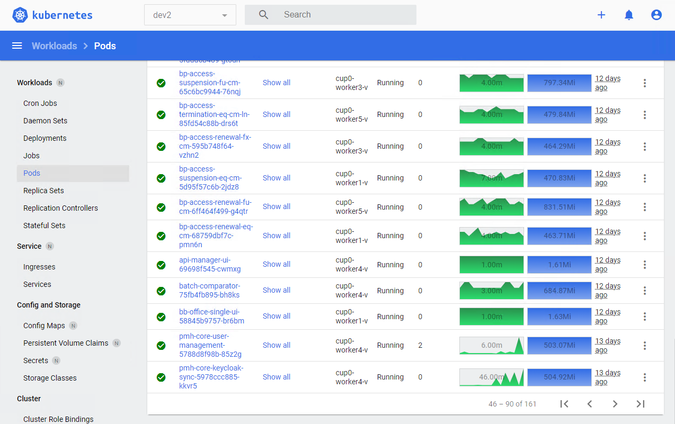The width and height of the screenshot is (675, 424).
Task: Open actions menu for batch-comparator pod
Action: (x=645, y=290)
